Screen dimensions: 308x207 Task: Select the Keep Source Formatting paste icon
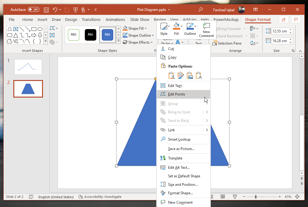(x=181, y=75)
